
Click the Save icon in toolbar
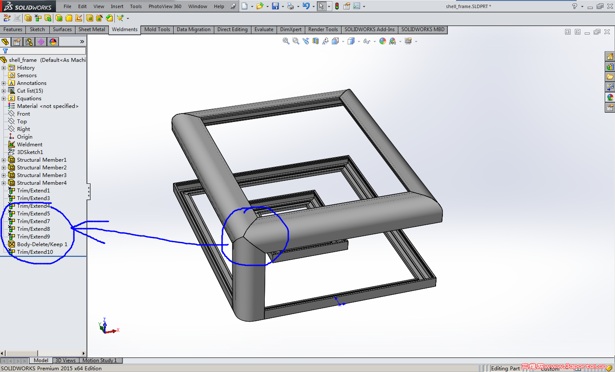[x=275, y=6]
